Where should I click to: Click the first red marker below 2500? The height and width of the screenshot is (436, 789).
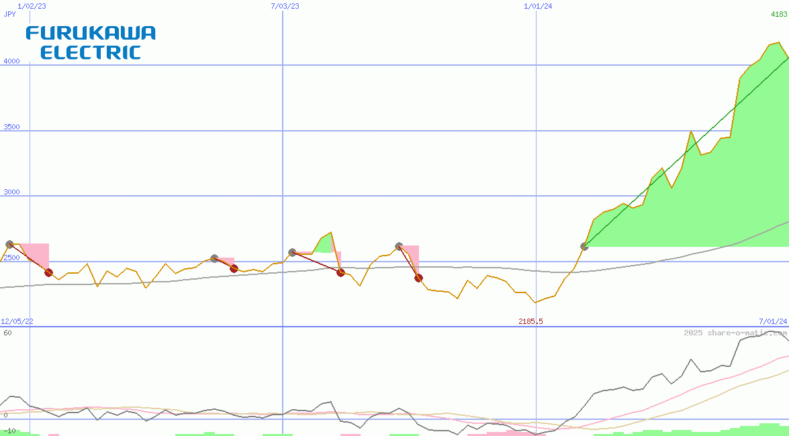tap(48, 272)
